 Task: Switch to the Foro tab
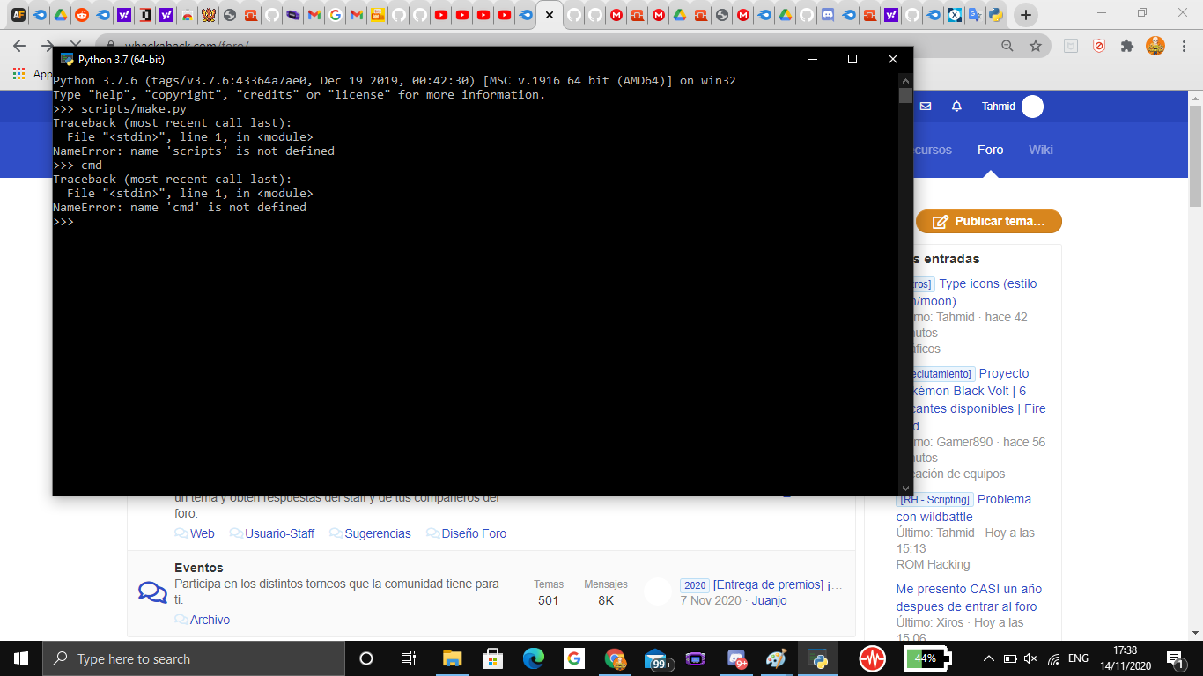coord(990,150)
